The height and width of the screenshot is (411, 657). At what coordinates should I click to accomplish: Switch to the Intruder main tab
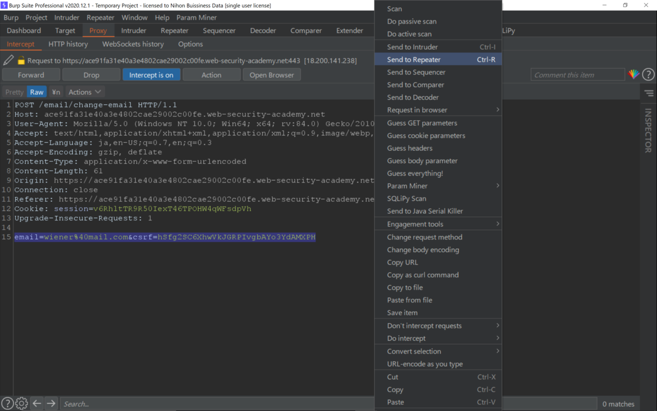coord(134,30)
